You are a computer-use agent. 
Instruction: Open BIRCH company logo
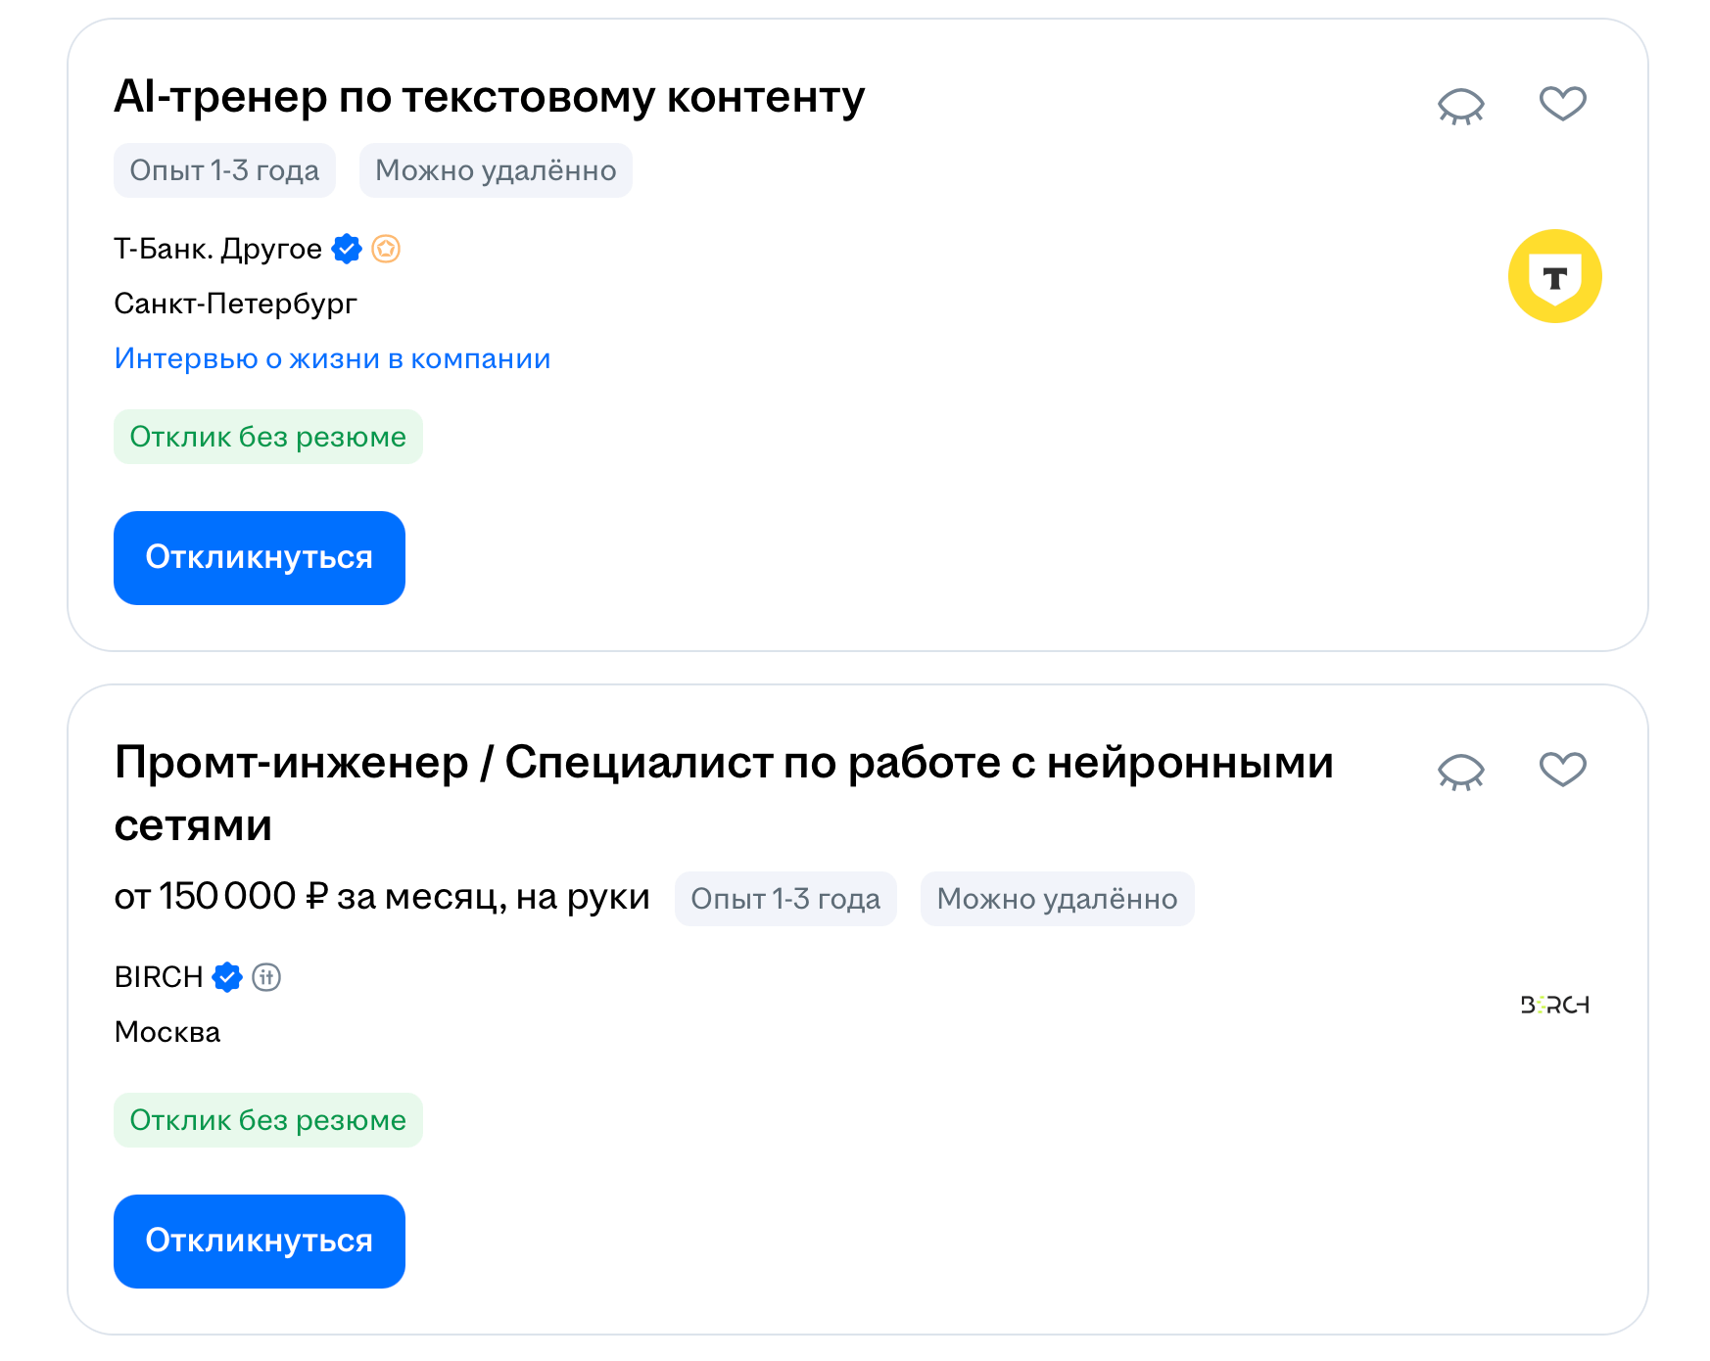click(1554, 1005)
